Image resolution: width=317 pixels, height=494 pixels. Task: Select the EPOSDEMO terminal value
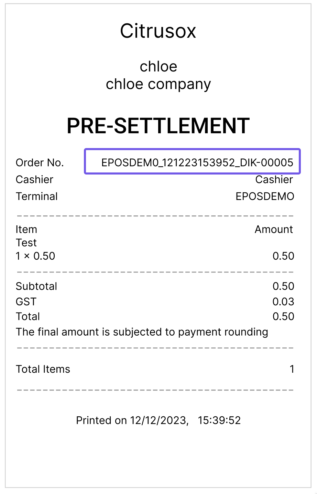click(x=265, y=197)
